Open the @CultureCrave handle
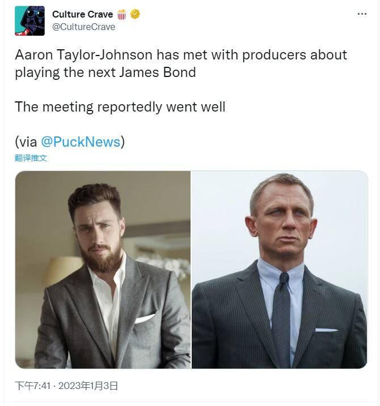The height and width of the screenshot is (406, 380). [83, 27]
